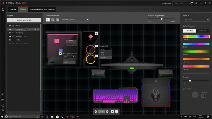Rename Layer 01 using the pencil icon

point(30,29)
